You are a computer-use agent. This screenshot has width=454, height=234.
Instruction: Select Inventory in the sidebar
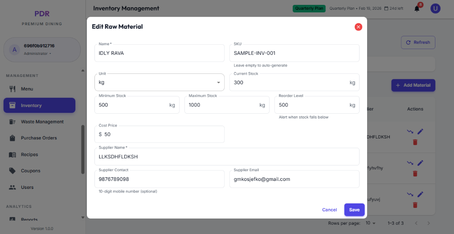pos(39,105)
